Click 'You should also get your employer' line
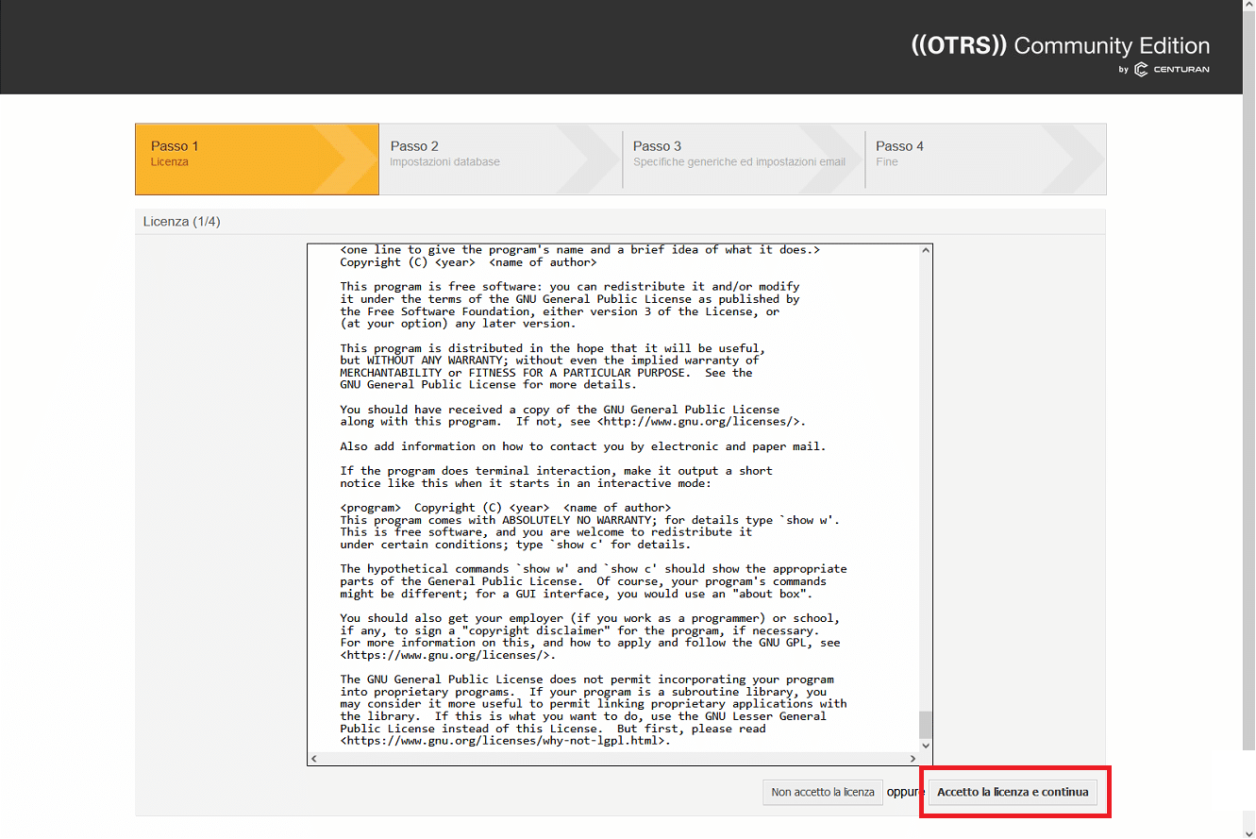This screenshot has height=839, width=1256. [x=590, y=618]
